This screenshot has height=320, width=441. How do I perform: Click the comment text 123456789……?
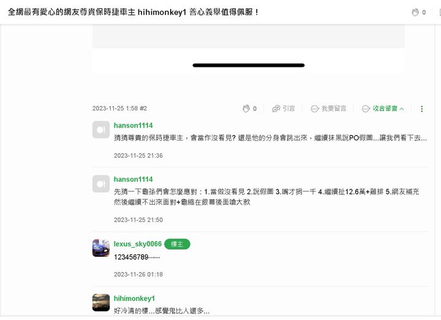(x=137, y=257)
